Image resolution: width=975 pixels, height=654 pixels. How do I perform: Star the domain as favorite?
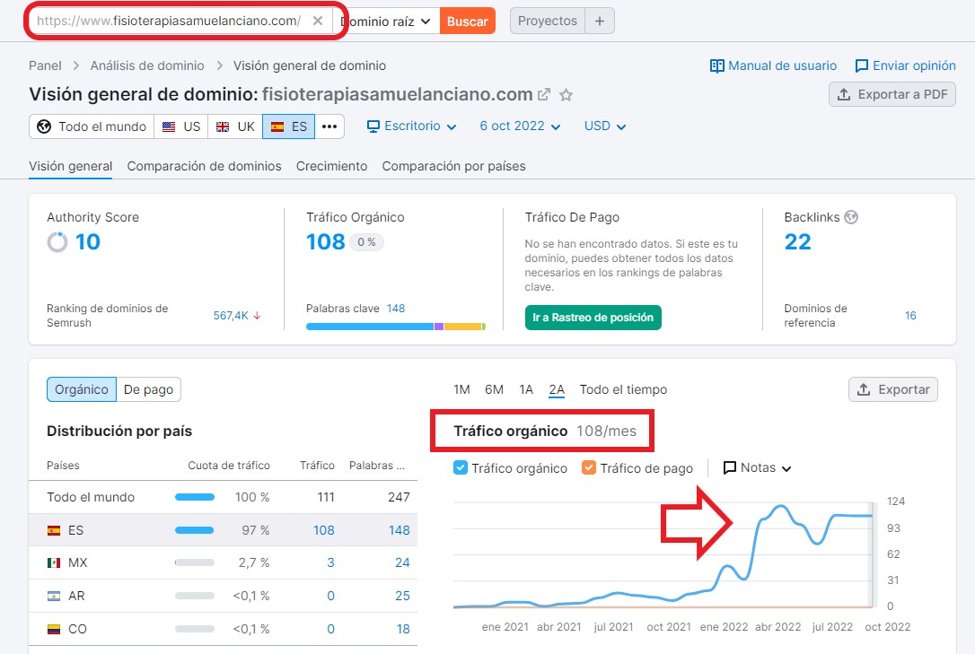(x=567, y=95)
